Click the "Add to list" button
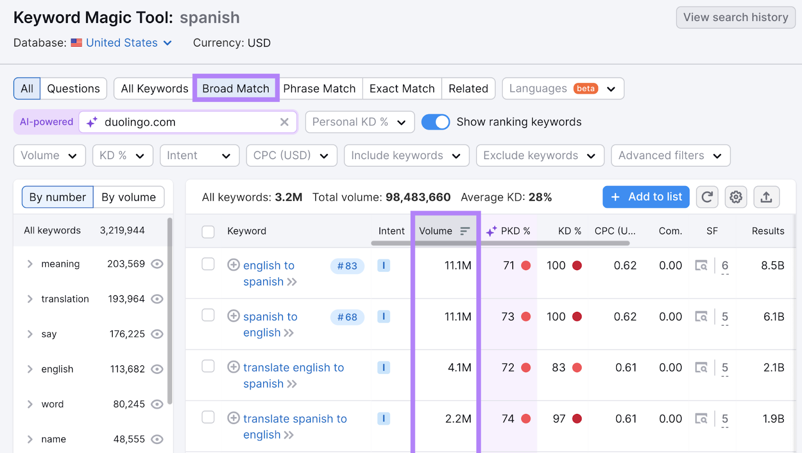This screenshot has width=802, height=453. pyautogui.click(x=646, y=197)
